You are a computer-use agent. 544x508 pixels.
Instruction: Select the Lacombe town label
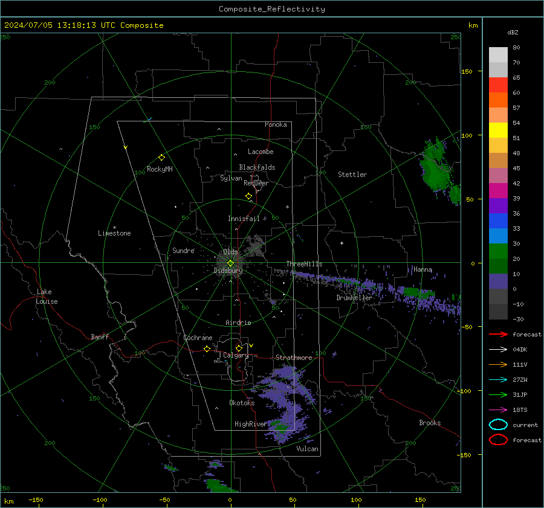[x=261, y=152]
